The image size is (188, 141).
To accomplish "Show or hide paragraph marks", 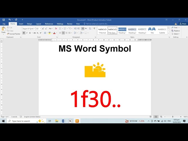I will (94, 28).
